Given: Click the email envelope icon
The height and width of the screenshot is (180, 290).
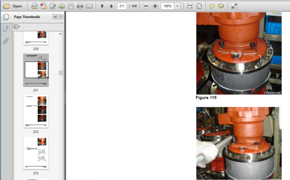Looking at the screenshot, I should pyautogui.click(x=89, y=6).
